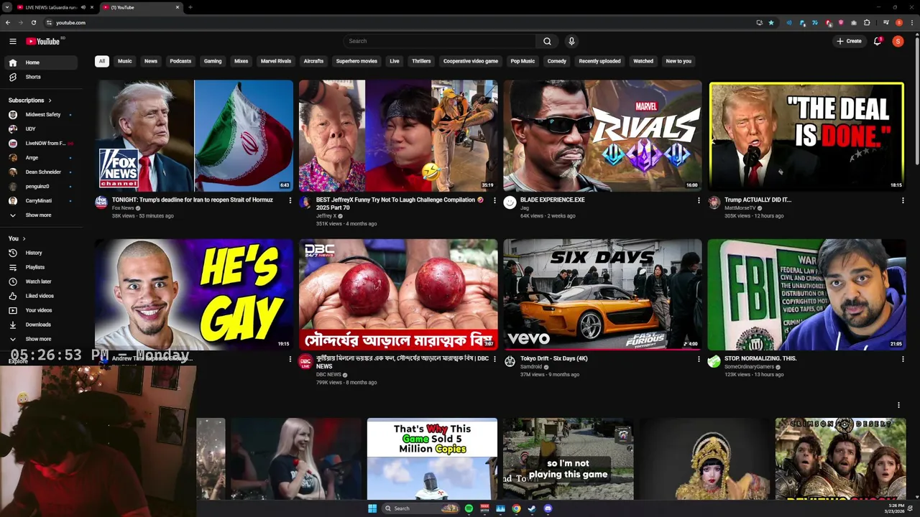The height and width of the screenshot is (517, 920).
Task: Start voice search with microphone icon
Action: coord(571,41)
